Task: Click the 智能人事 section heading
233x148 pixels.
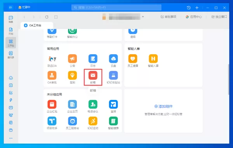Action: tap(134, 49)
